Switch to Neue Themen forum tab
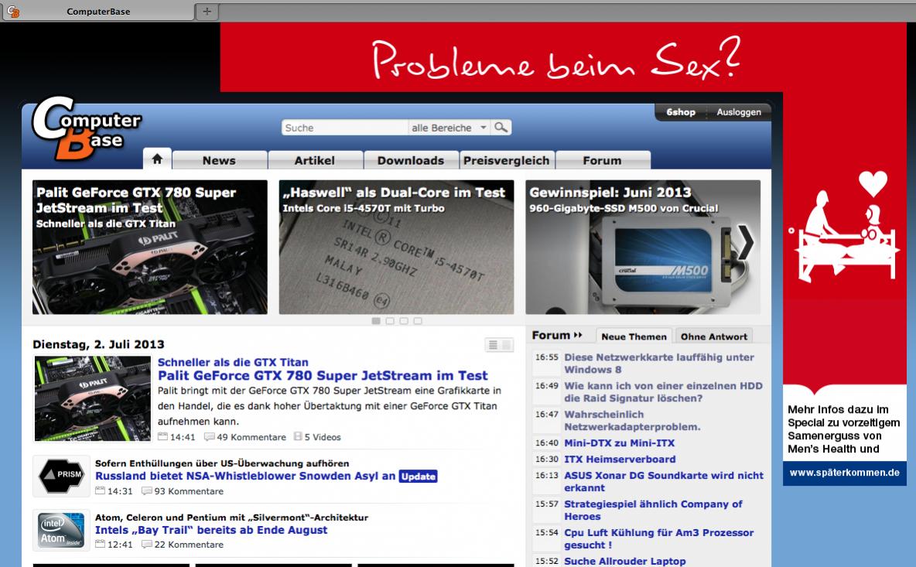This screenshot has width=916, height=567. [634, 336]
